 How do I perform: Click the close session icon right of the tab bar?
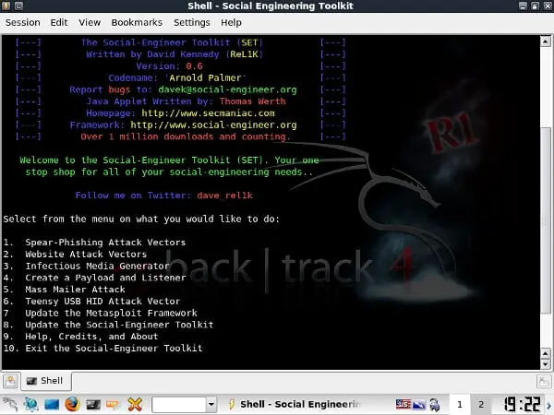point(544,382)
